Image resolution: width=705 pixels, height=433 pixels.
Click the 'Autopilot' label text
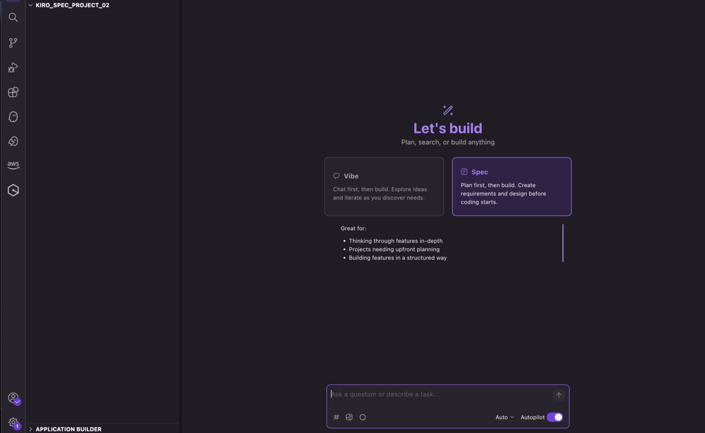(x=532, y=417)
